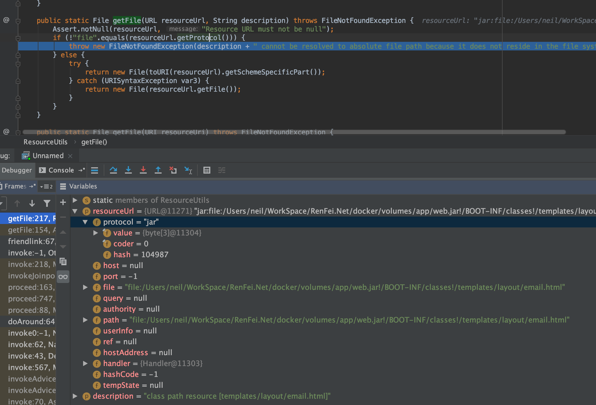Screen dimensions: 596x405
Task: Collapse code fold at try block
Action: (x=18, y=64)
